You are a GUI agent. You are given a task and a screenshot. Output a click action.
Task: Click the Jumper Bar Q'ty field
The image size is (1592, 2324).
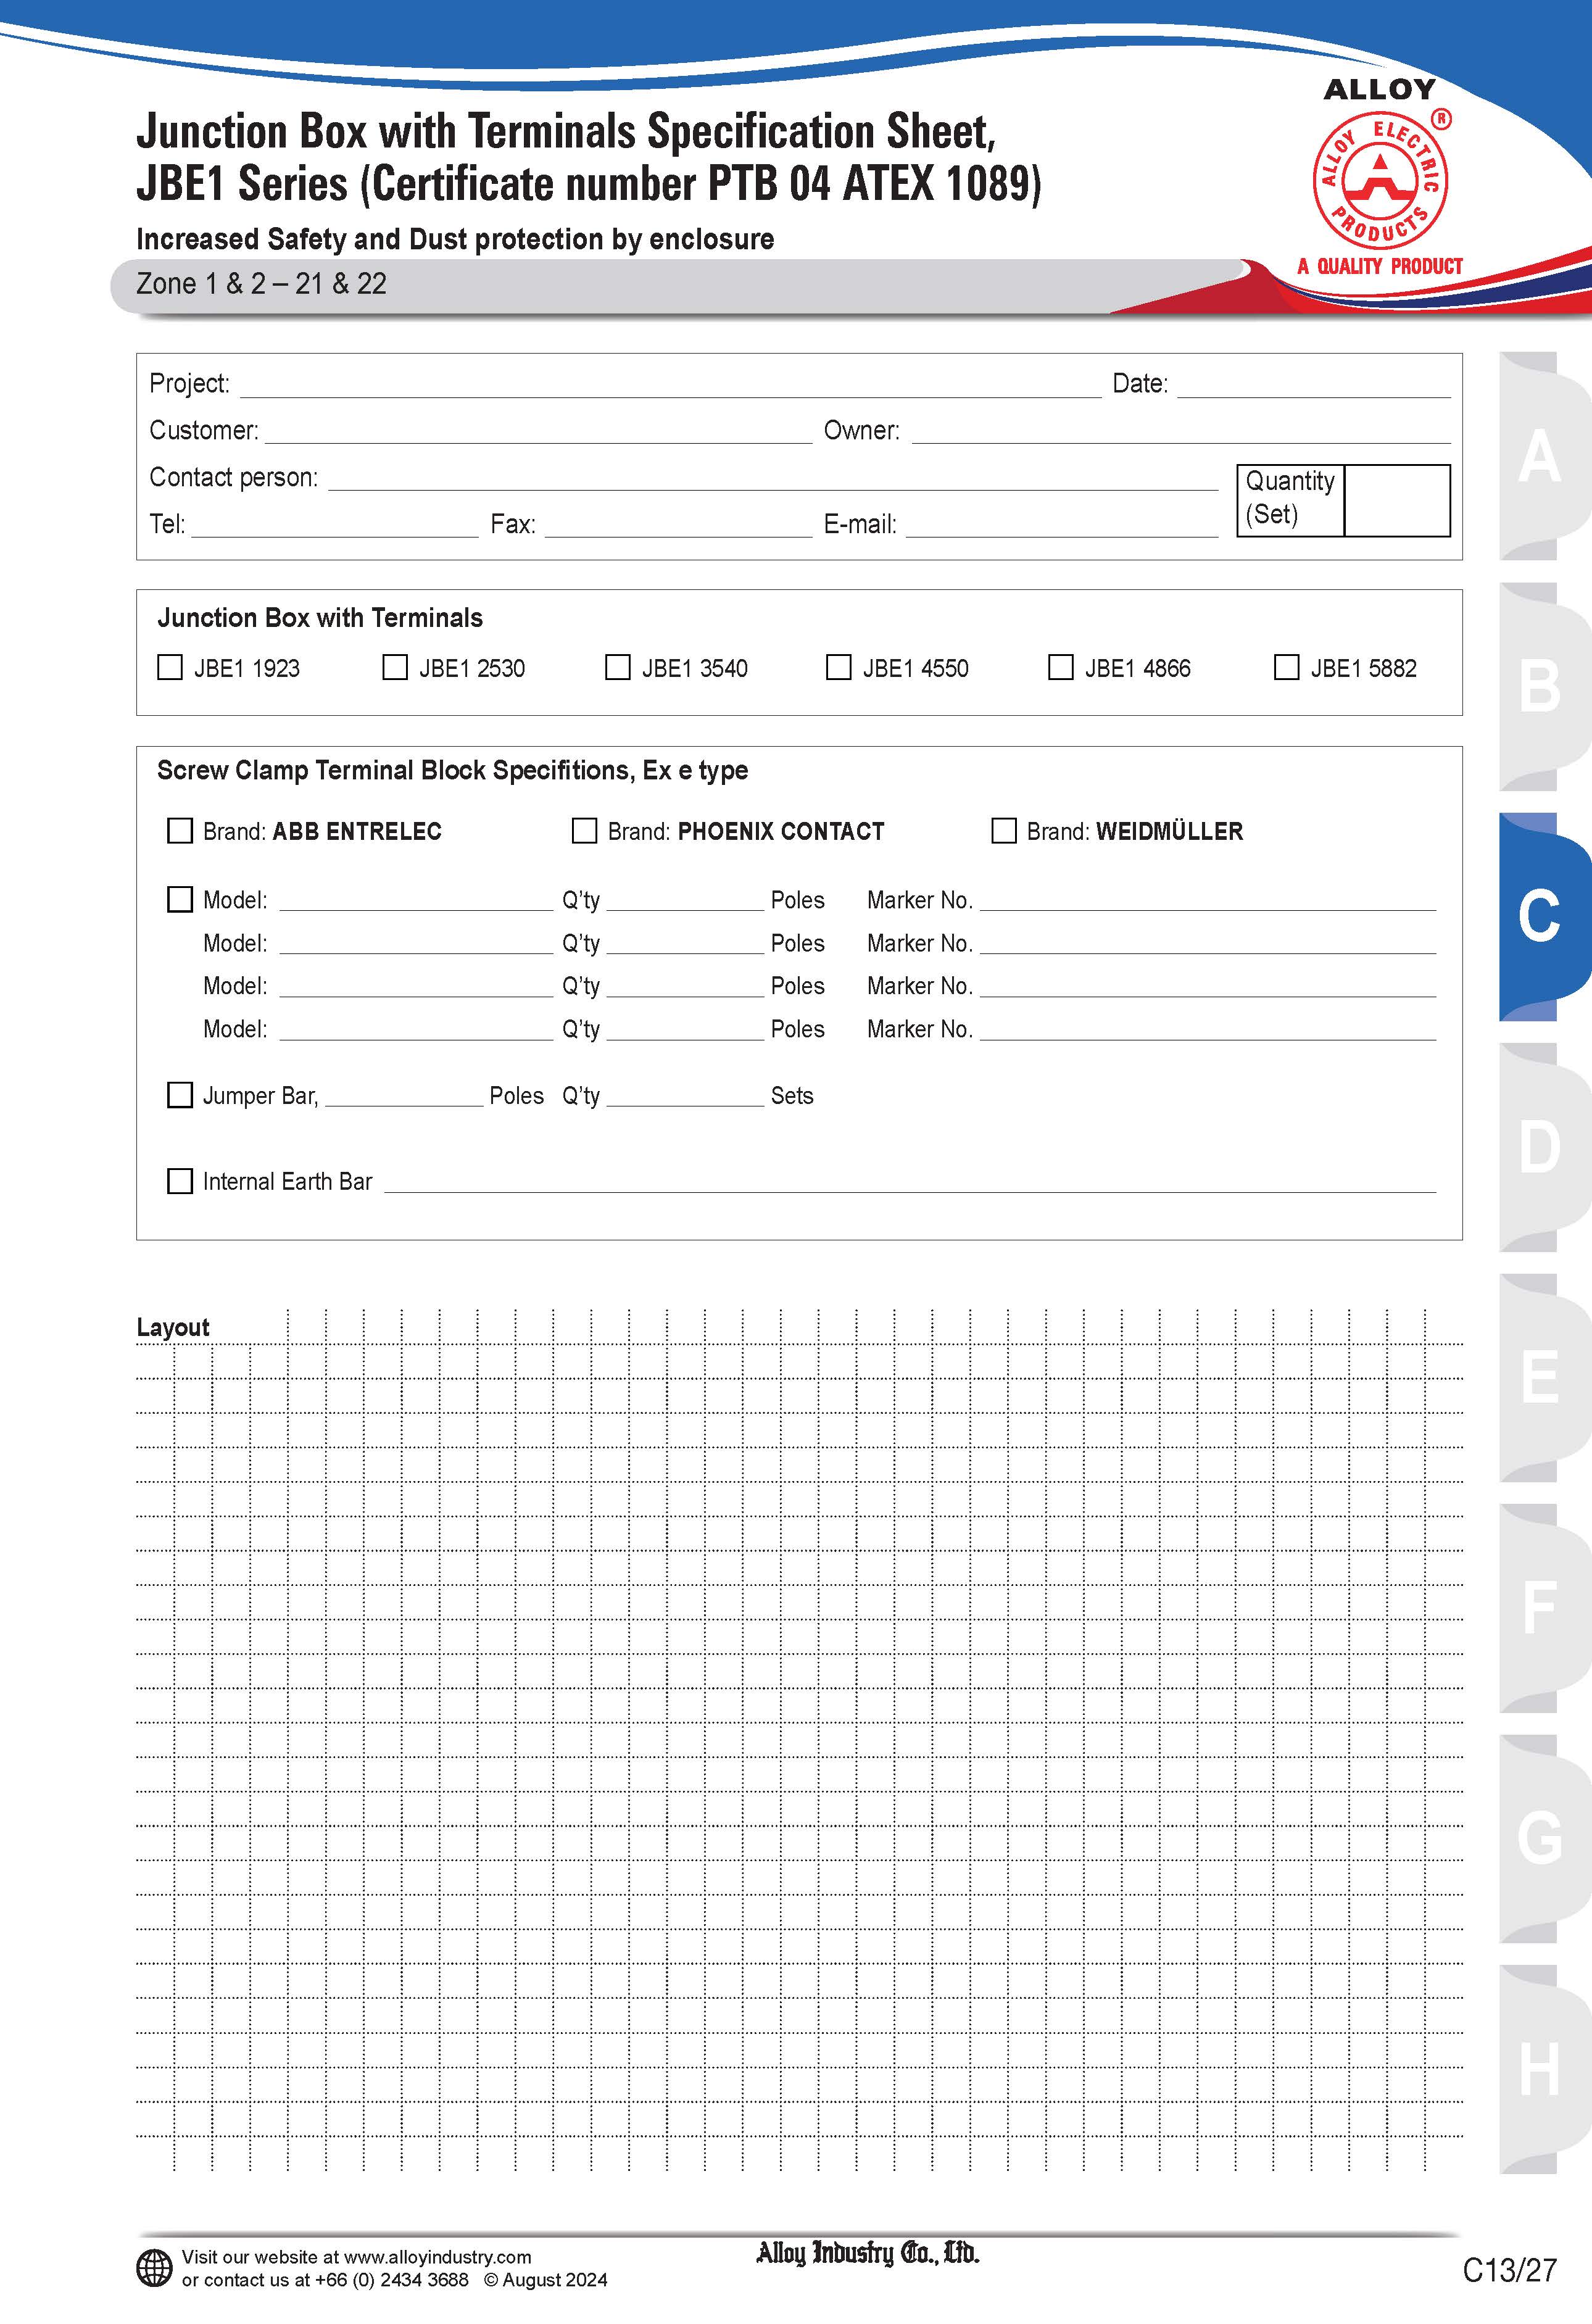coord(685,1094)
